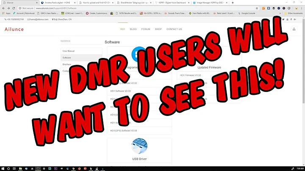
Task: Close the AmateurRadio.digital tab
Action: click(x=75, y=3)
